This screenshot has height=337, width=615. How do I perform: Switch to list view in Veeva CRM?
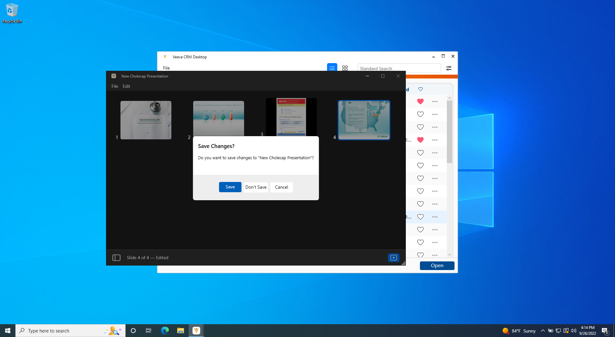click(332, 68)
